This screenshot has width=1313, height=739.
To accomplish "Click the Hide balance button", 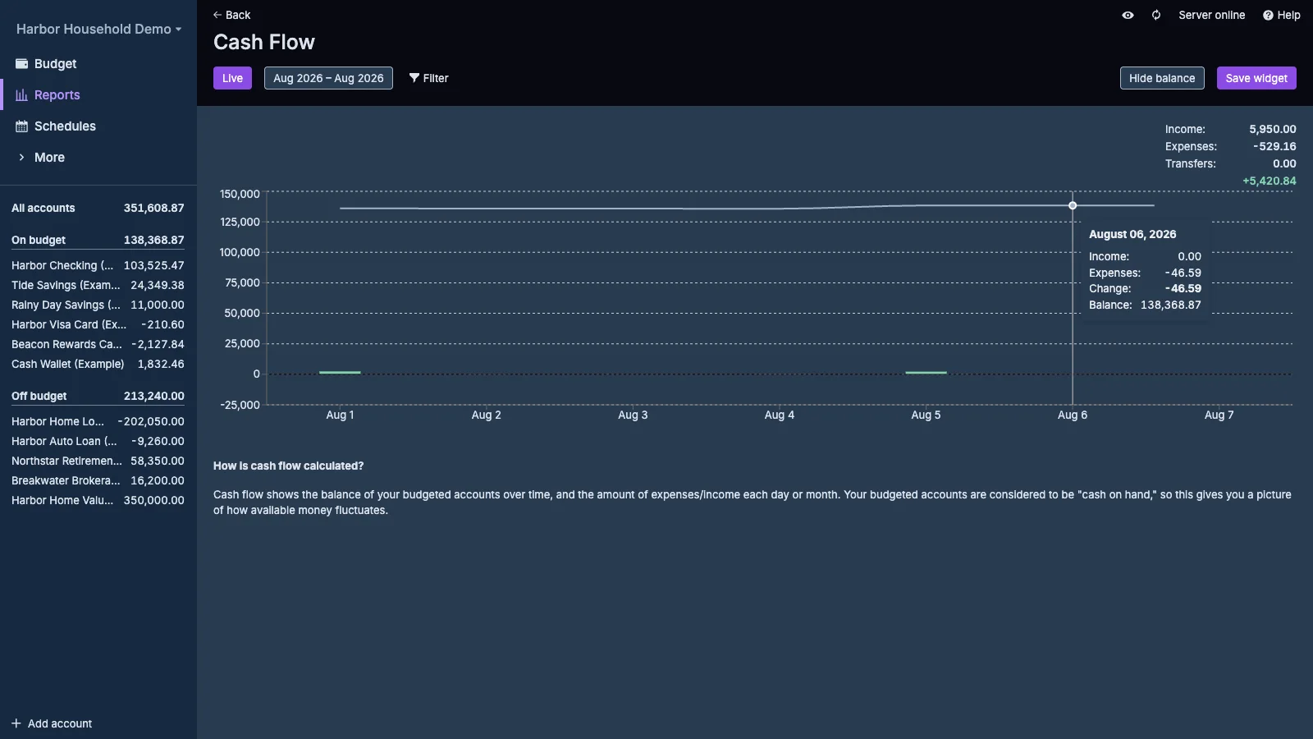I will click(x=1162, y=78).
